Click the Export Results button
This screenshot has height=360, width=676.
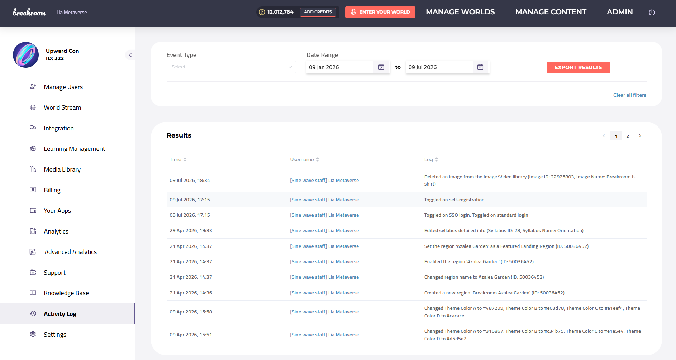click(x=578, y=67)
